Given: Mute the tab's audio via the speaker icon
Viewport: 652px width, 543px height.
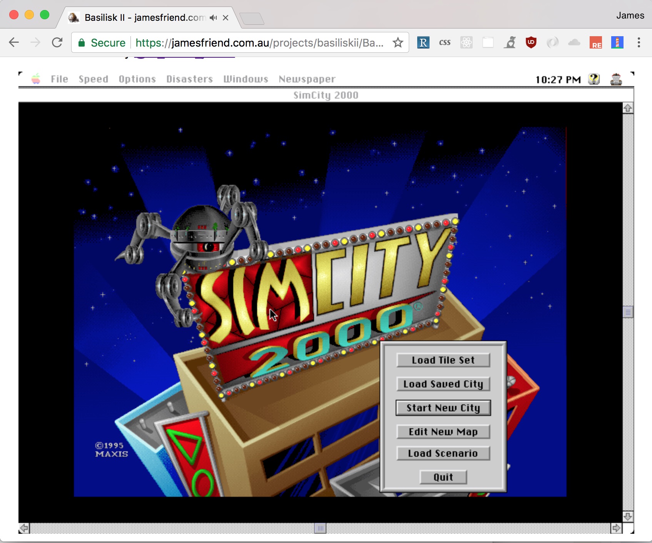Looking at the screenshot, I should (213, 17).
